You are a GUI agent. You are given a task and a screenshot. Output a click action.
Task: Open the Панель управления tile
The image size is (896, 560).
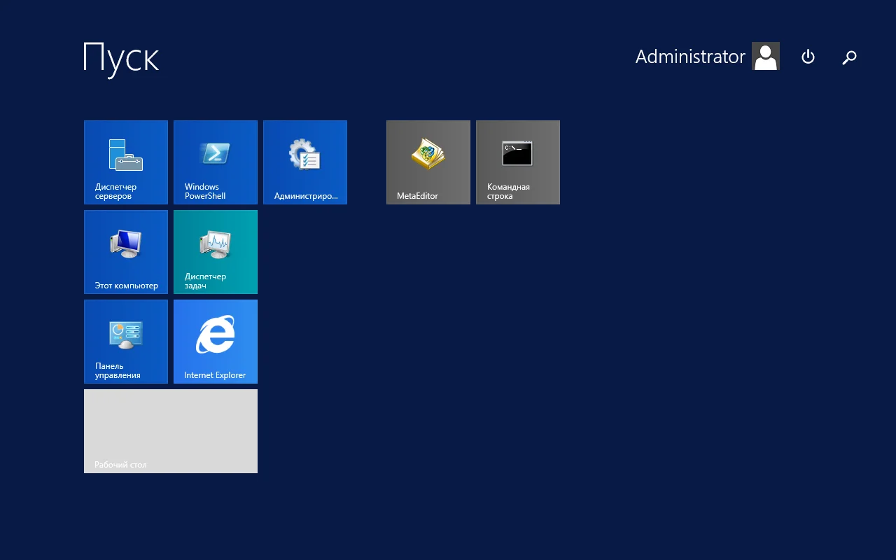[x=126, y=342]
